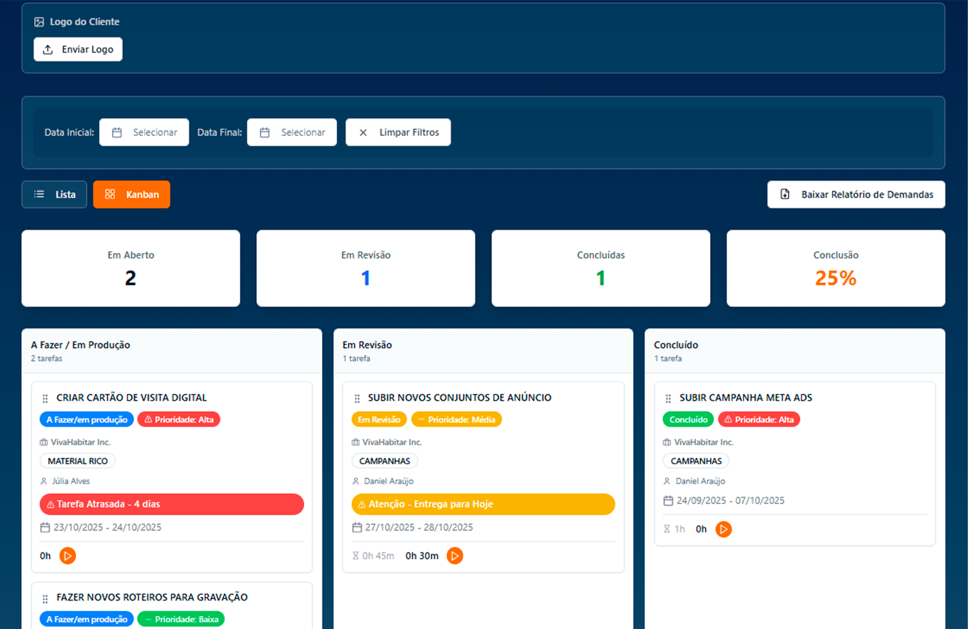Viewport: 968px width, 629px height.
Task: Click drag handle of Subir Novos Conjuntos de Anúncio
Action: (x=357, y=398)
